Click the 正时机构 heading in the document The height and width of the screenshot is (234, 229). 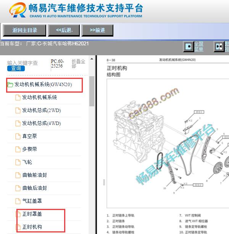point(117,68)
